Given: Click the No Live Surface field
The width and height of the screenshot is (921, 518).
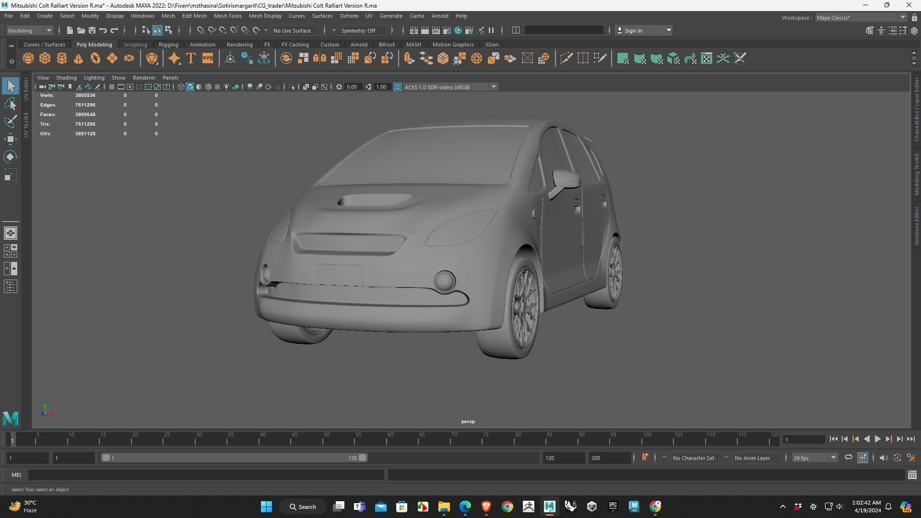Looking at the screenshot, I should point(295,30).
